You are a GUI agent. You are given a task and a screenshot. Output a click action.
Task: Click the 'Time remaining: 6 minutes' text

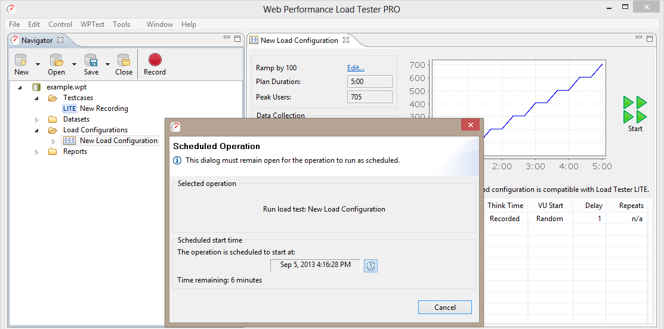coord(220,280)
